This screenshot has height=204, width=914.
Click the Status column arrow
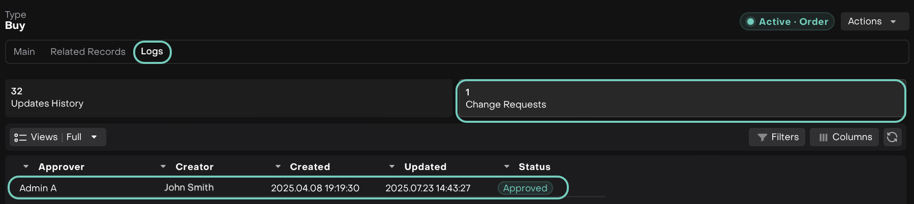tap(507, 166)
